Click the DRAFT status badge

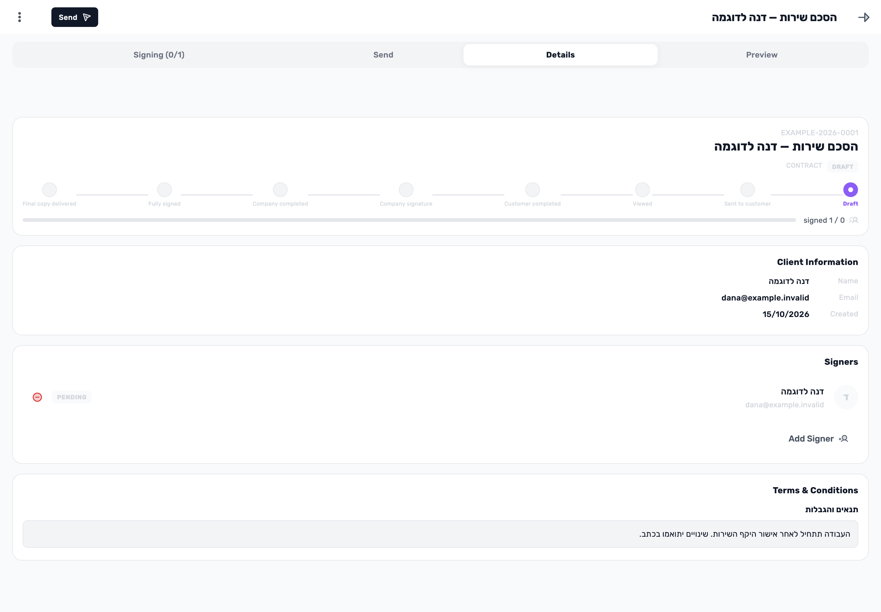842,166
